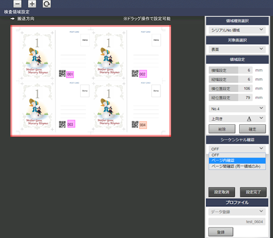
Task: Click the 削除 delete button
Action: [222, 129]
